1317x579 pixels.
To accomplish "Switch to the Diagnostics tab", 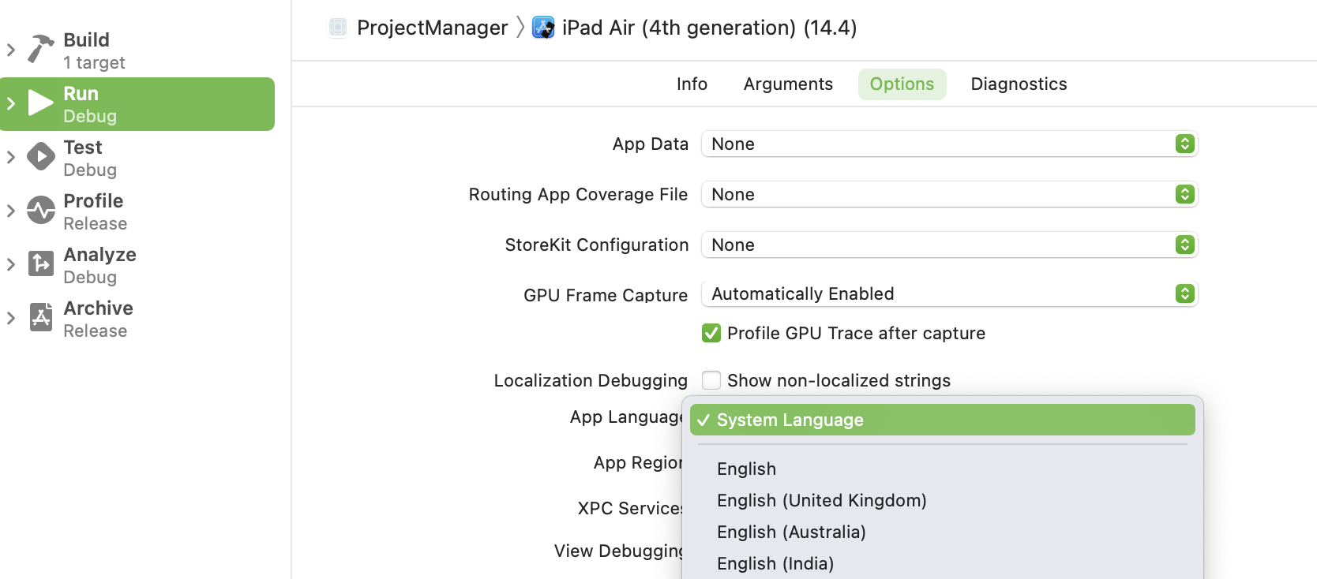I will click(1019, 84).
